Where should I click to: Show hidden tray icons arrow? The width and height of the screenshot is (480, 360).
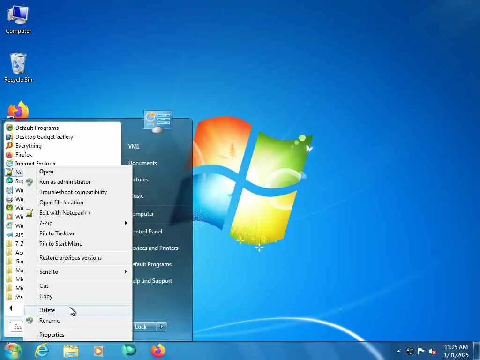(398, 351)
